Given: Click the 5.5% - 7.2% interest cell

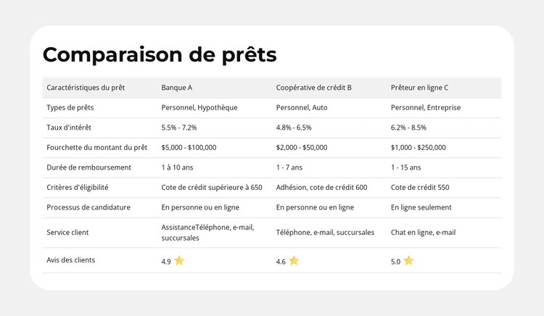Looking at the screenshot, I should [x=179, y=128].
